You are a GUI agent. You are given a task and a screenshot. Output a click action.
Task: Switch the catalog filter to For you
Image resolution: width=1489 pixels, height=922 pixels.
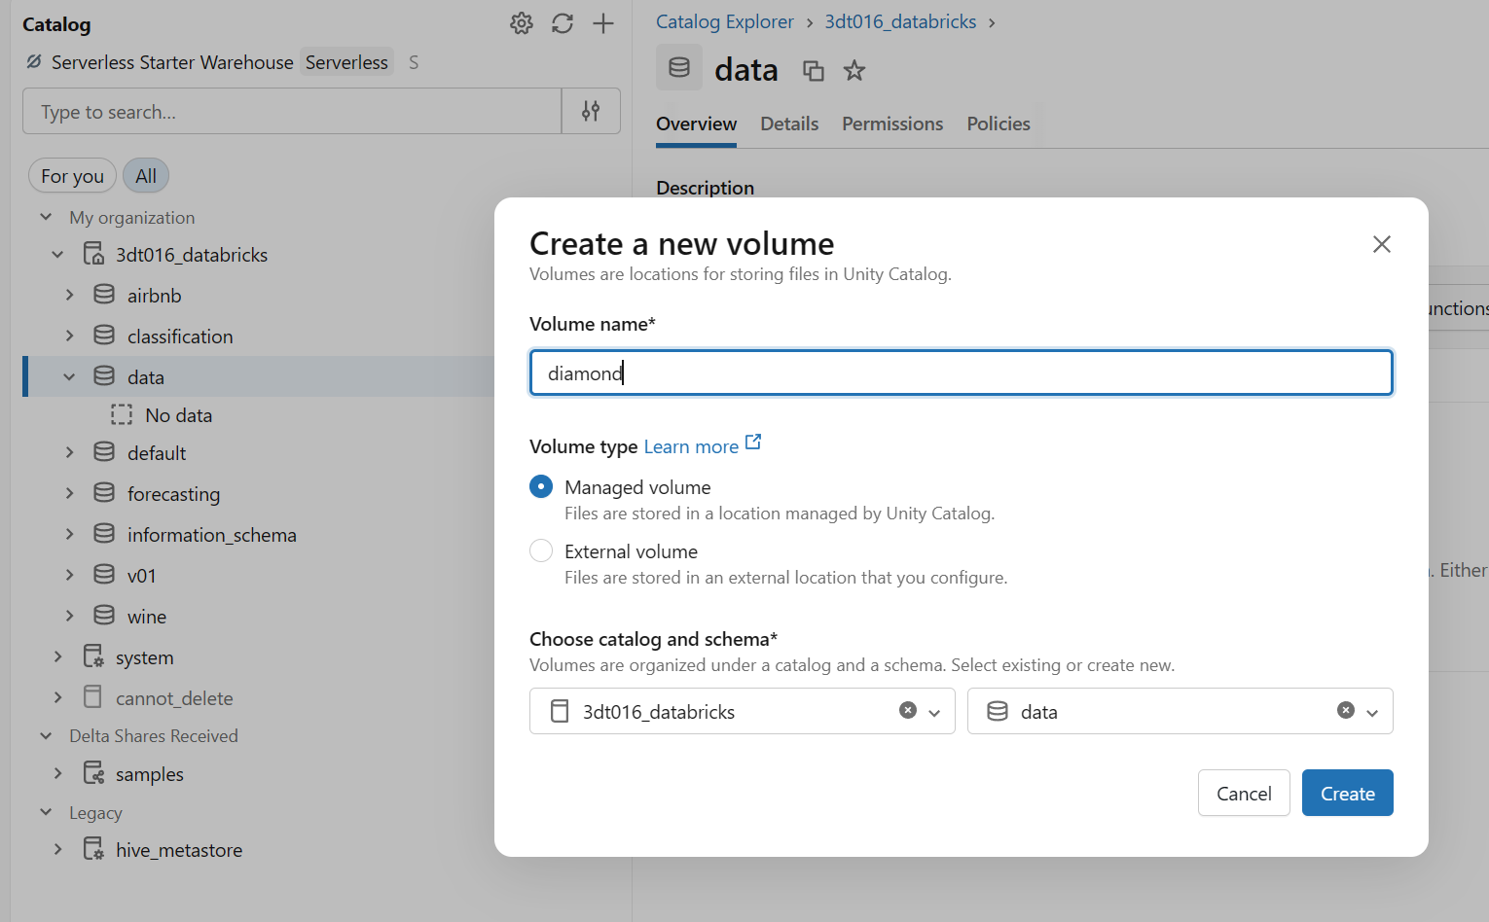(x=72, y=176)
